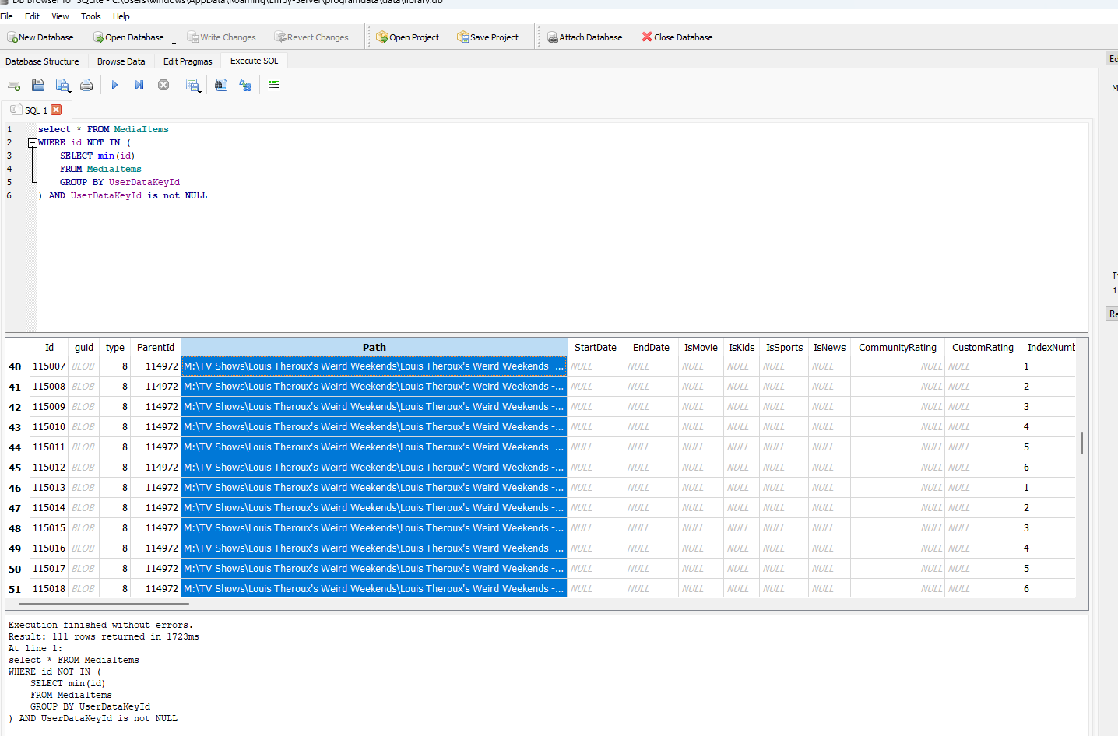The width and height of the screenshot is (1118, 736).
Task: Toggle comment on the SQL block
Action: coord(274,86)
